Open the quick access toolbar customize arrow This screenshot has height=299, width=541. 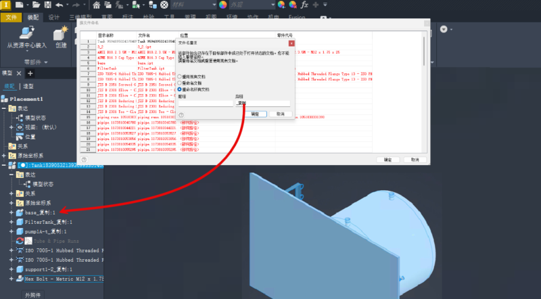click(325, 5)
